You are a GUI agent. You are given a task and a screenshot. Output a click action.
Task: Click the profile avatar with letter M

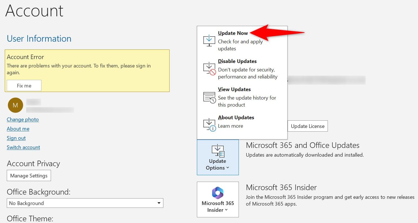15,105
